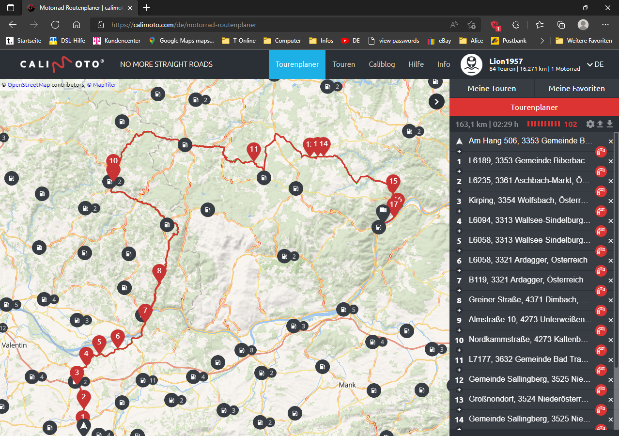Image resolution: width=619 pixels, height=436 pixels.
Task: Expand the bookmarks bar overflow chevron
Action: click(542, 41)
